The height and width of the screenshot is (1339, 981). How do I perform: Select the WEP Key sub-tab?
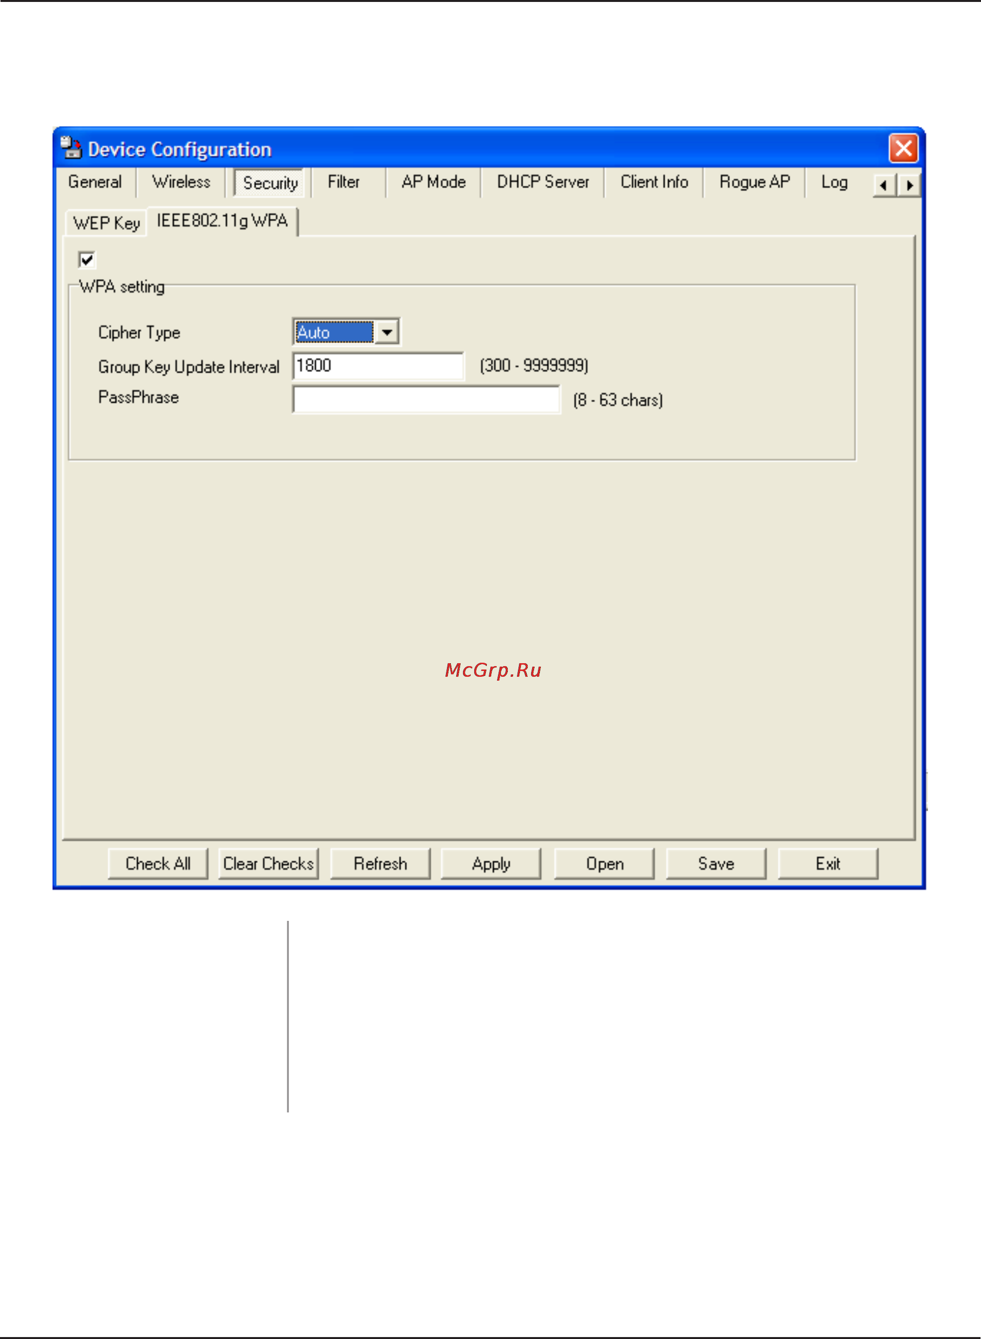[107, 223]
